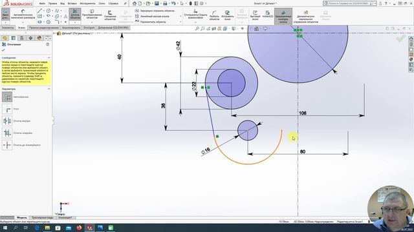Click the Print icon in quick toolbar
Viewport: 414px width, 232px height.
point(165,3)
